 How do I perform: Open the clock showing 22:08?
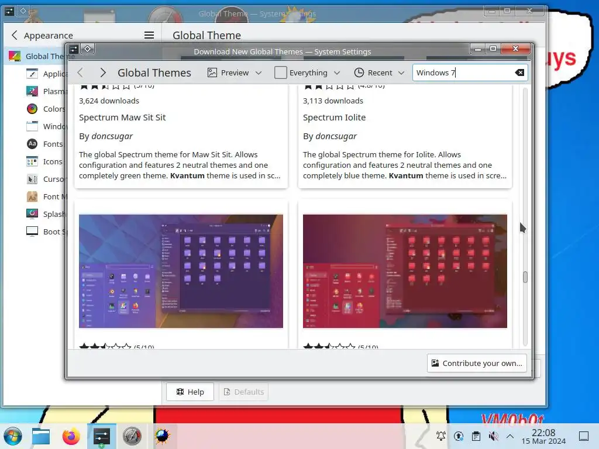tap(543, 436)
